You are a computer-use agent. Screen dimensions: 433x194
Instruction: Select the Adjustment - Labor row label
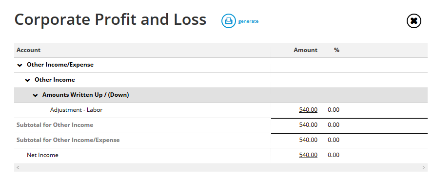76,110
